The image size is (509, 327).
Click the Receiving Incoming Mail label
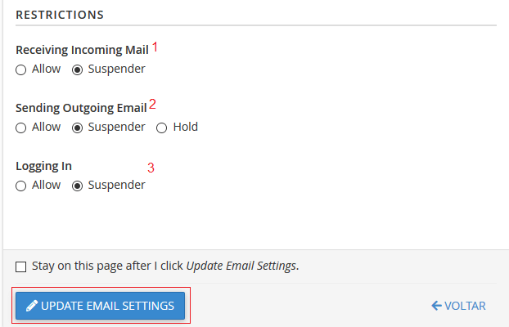point(82,50)
